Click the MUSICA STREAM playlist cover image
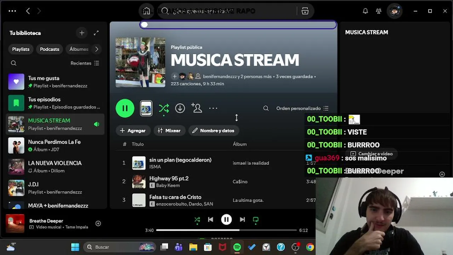The image size is (453, 255). [141, 62]
